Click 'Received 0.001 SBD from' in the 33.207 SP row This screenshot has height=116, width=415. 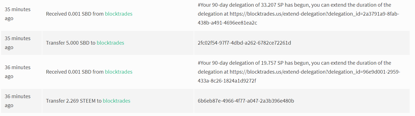click(75, 14)
